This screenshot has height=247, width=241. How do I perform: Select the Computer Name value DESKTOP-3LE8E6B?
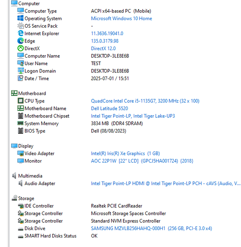[110, 56]
